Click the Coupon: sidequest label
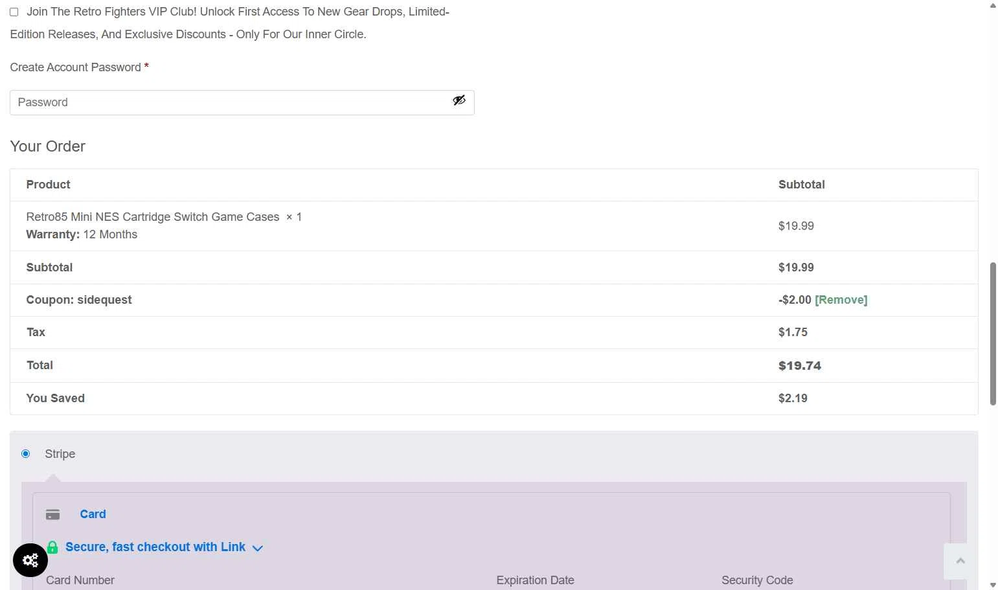This screenshot has height=590, width=998. pos(79,300)
